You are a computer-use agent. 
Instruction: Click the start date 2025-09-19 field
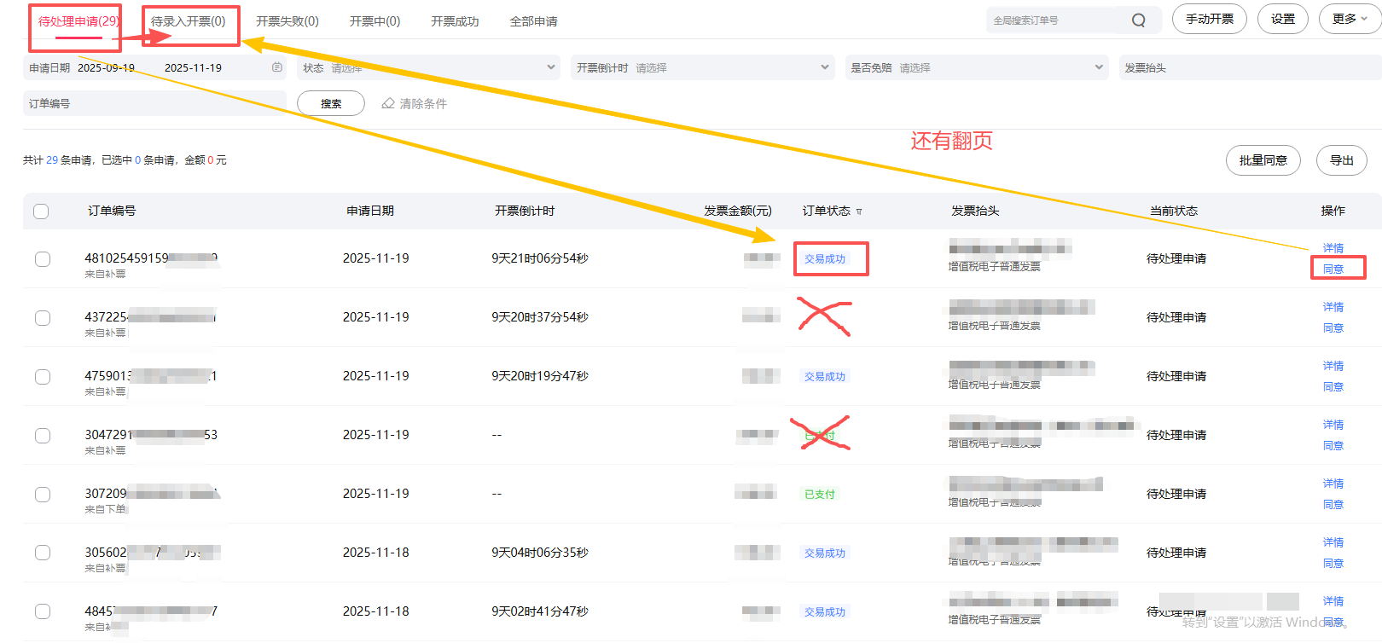(106, 67)
